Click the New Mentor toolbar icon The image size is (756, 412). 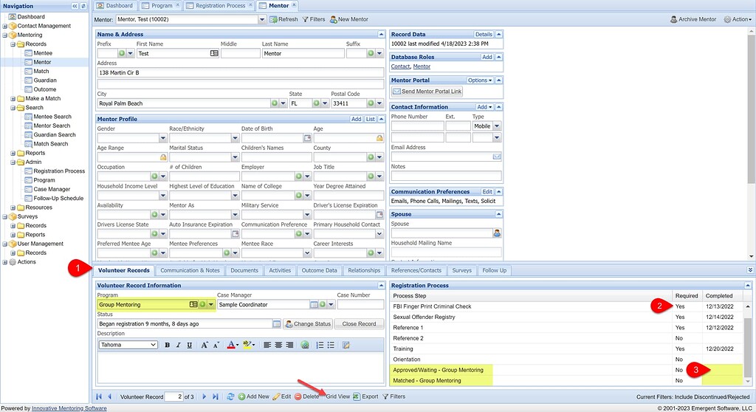334,19
